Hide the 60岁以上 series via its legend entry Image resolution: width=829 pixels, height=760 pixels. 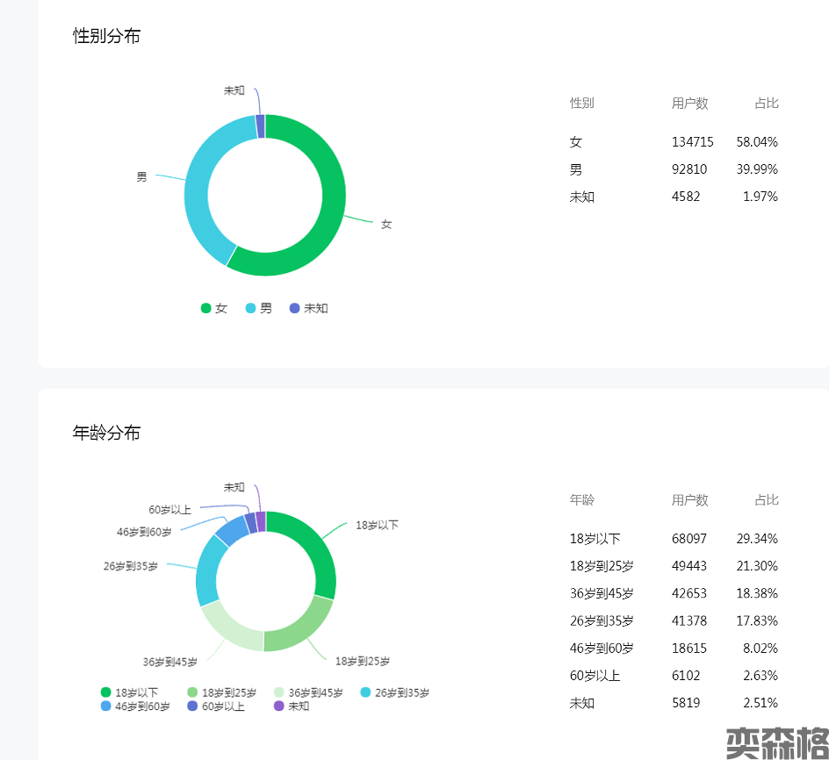pyautogui.click(x=215, y=706)
